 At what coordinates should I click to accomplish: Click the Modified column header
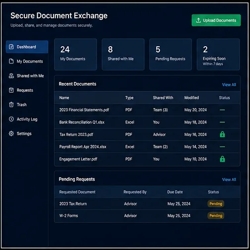tap(191, 98)
